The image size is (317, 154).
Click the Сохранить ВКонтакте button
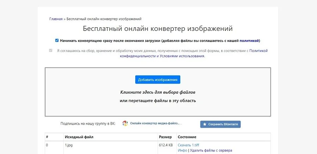(x=220, y=124)
